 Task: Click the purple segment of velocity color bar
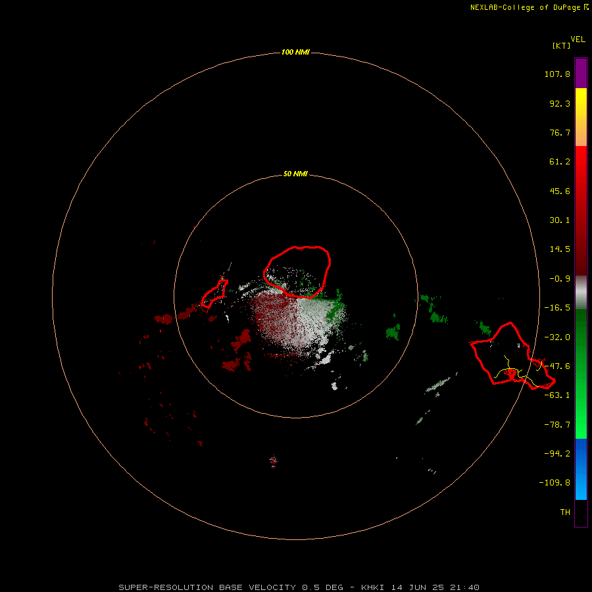(581, 73)
